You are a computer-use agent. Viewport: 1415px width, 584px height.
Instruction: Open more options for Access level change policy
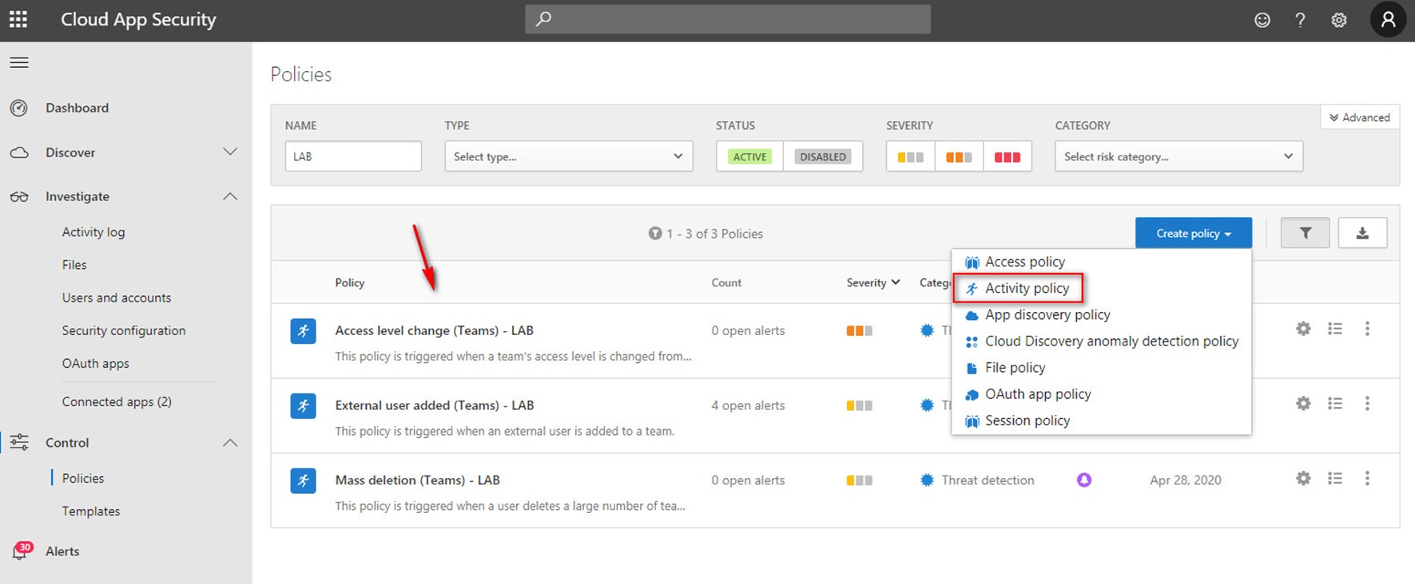pos(1367,329)
